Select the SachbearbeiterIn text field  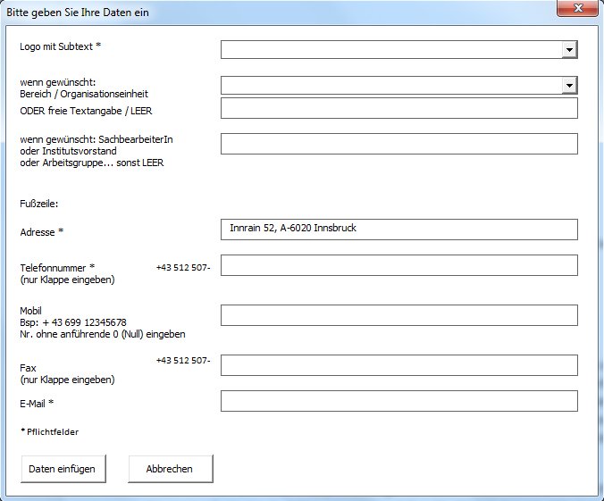(398, 144)
